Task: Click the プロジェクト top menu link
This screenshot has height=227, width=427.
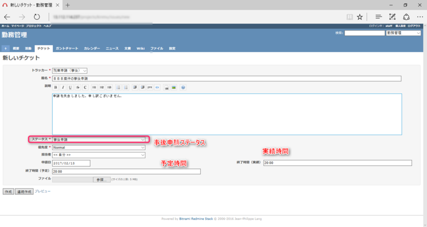Action: click(34, 26)
